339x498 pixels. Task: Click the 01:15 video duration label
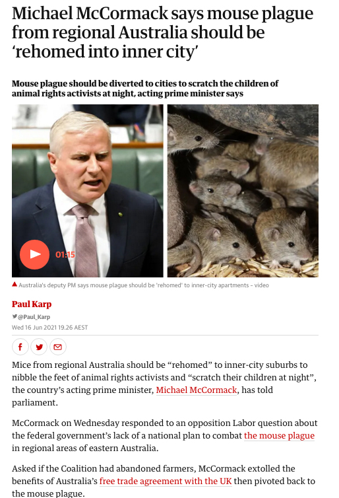(x=65, y=254)
